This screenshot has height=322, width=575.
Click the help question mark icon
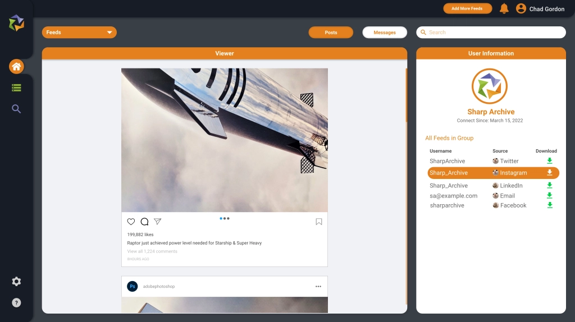tap(16, 303)
